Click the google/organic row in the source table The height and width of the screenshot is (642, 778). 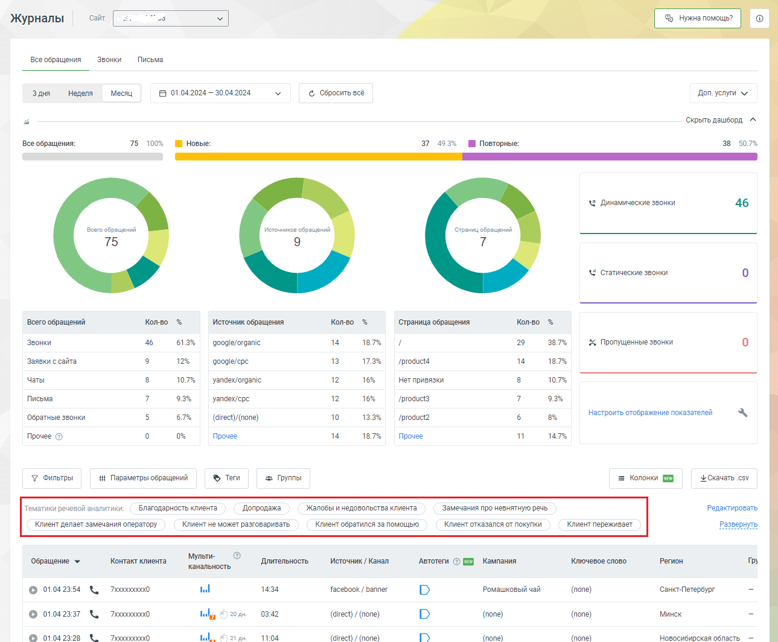tap(297, 343)
